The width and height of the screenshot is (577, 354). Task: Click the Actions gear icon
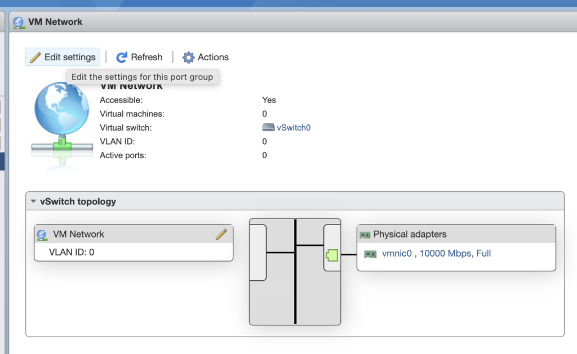(188, 57)
